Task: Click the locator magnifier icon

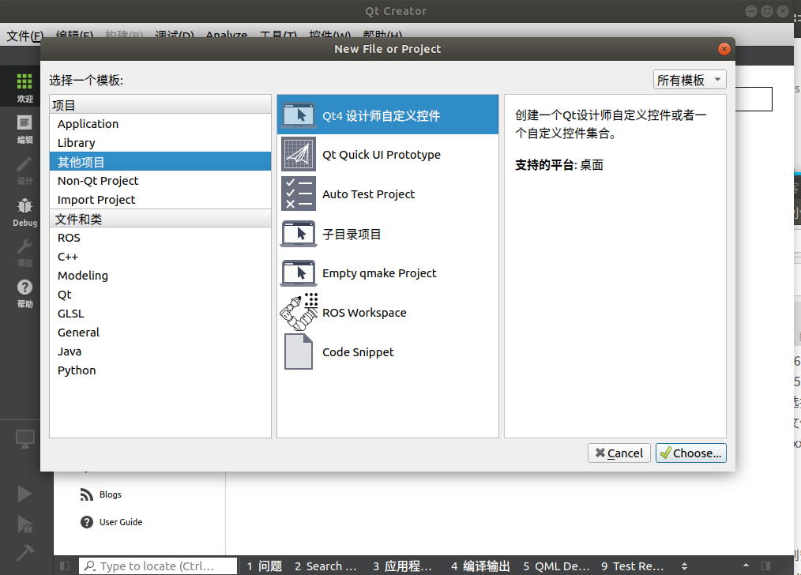Action: pos(90,566)
